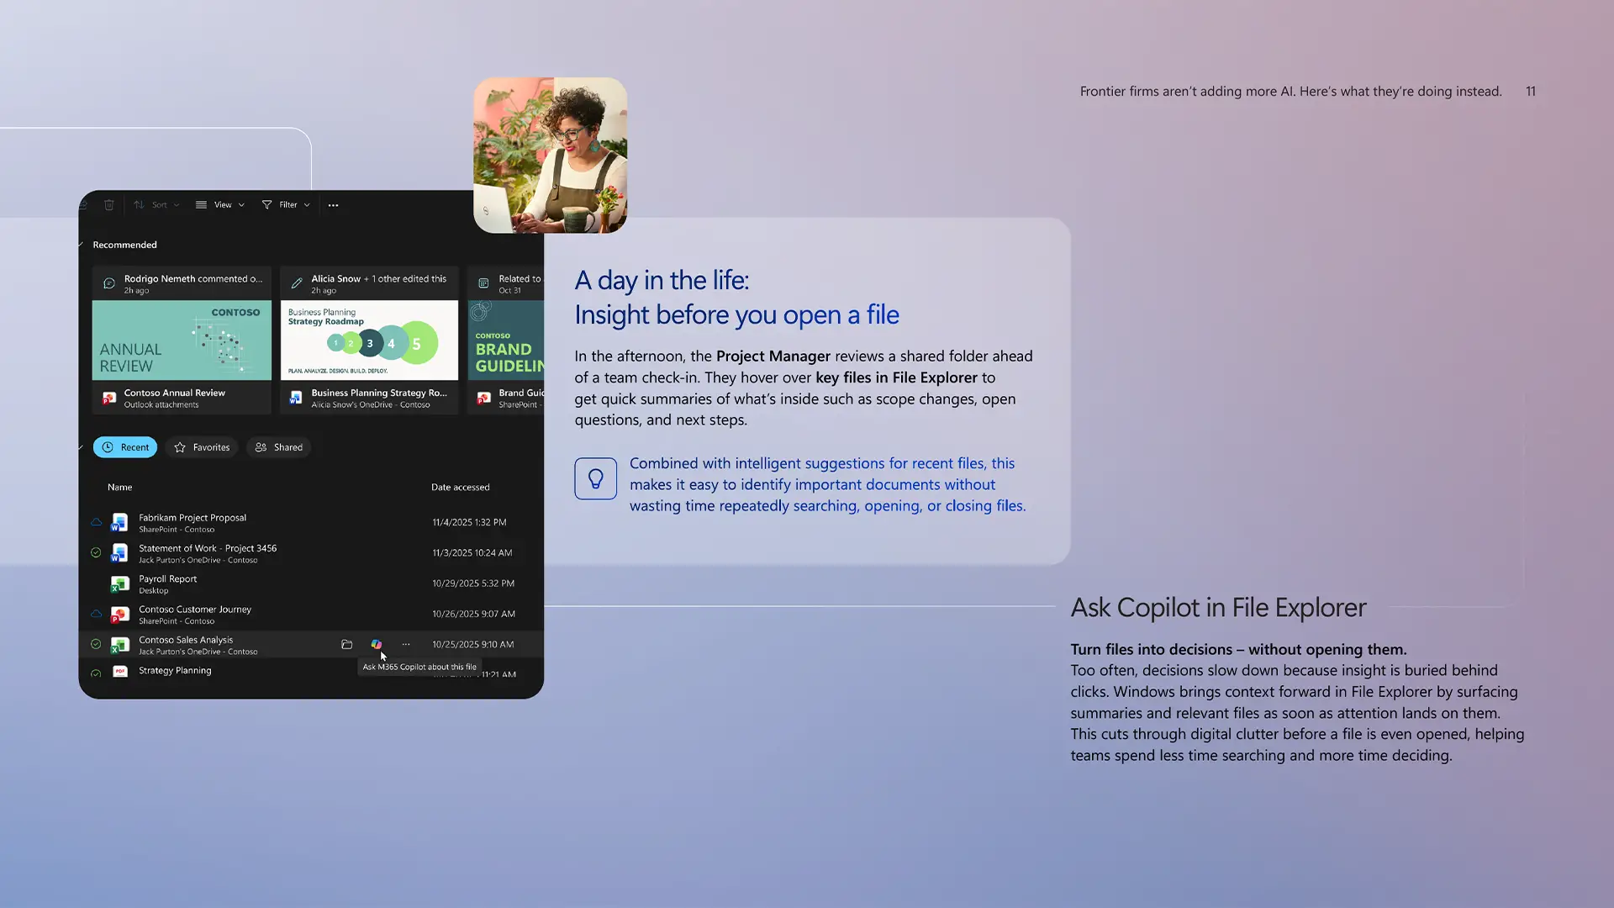Click PDF icon of Strategy Planning

[119, 672]
